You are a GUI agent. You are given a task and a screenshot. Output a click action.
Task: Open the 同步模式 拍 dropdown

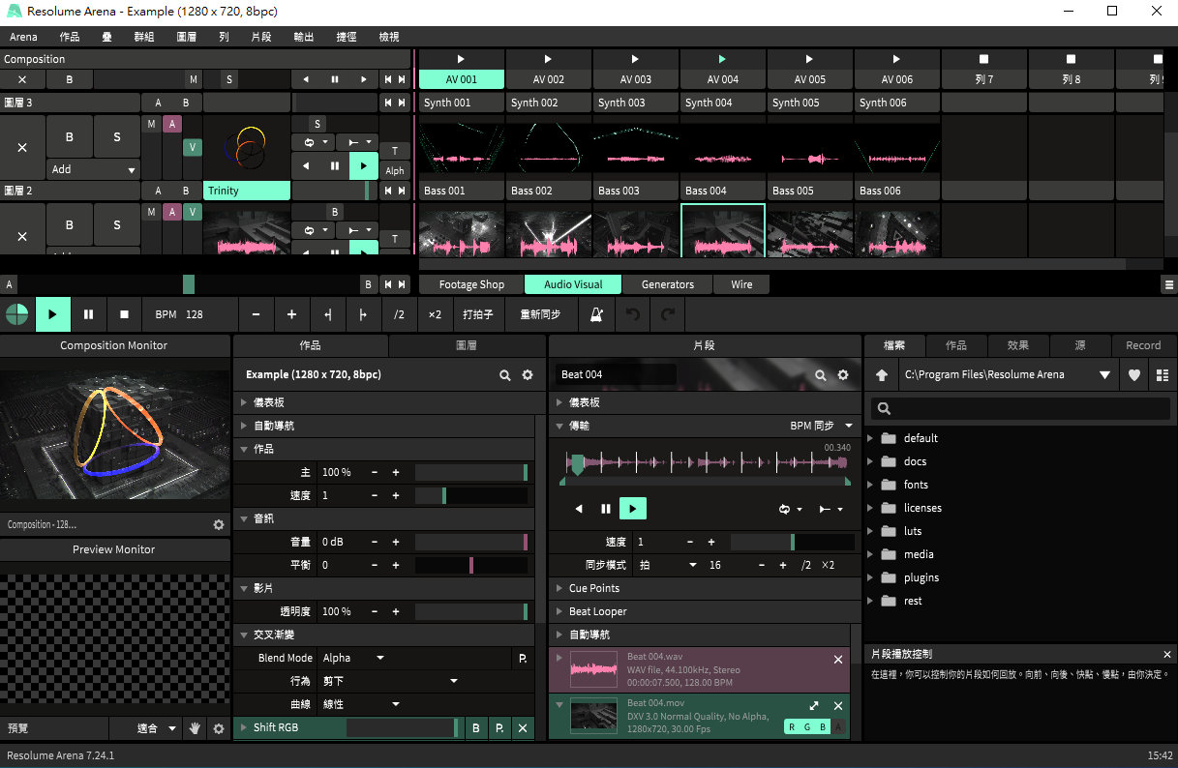[668, 565]
